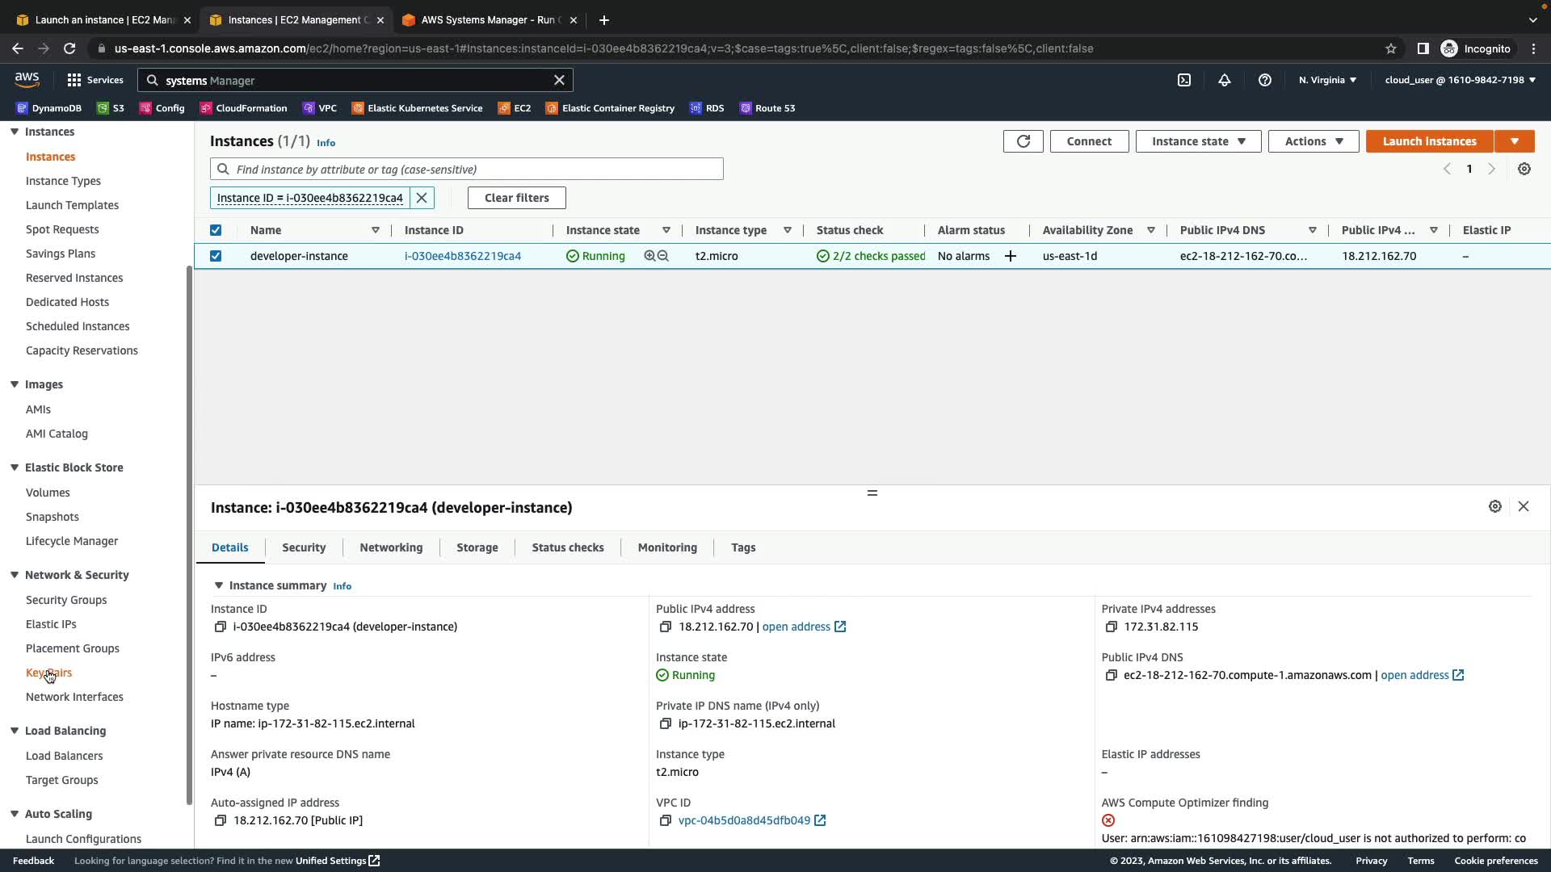Switch to the Networking tab

click(x=391, y=547)
